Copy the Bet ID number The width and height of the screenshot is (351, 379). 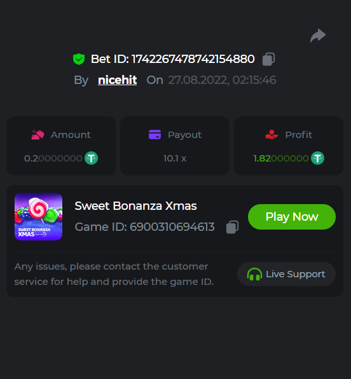pos(268,59)
